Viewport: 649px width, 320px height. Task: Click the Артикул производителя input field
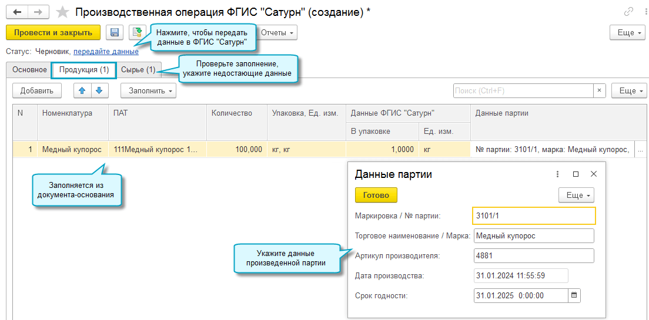[533, 255]
